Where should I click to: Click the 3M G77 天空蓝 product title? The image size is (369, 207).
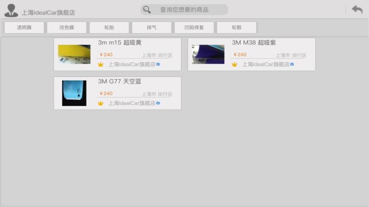[120, 81]
